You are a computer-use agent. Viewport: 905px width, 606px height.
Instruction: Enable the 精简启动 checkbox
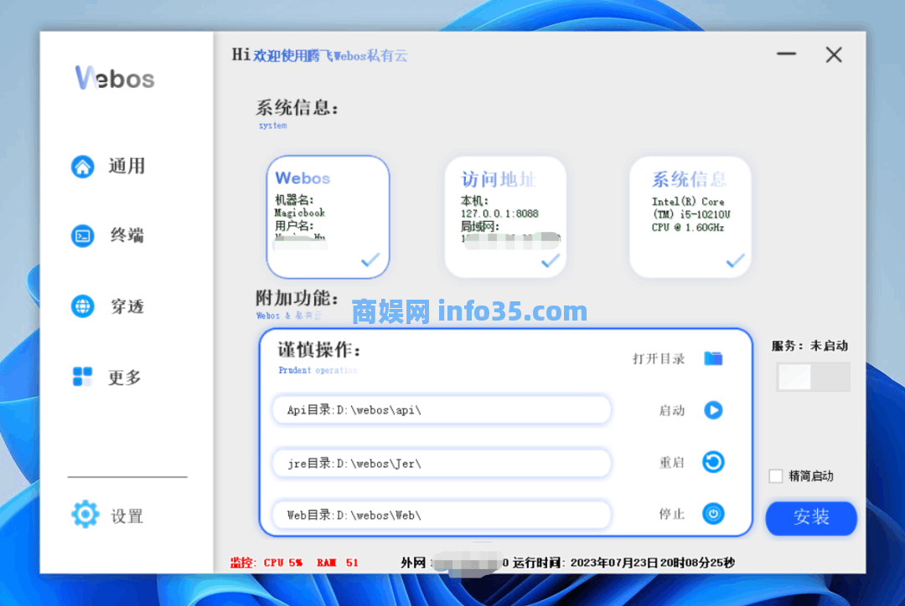click(776, 476)
